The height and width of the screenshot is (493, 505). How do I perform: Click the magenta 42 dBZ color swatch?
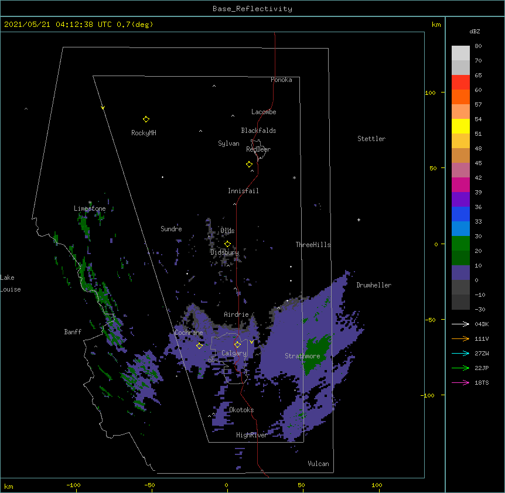(460, 184)
